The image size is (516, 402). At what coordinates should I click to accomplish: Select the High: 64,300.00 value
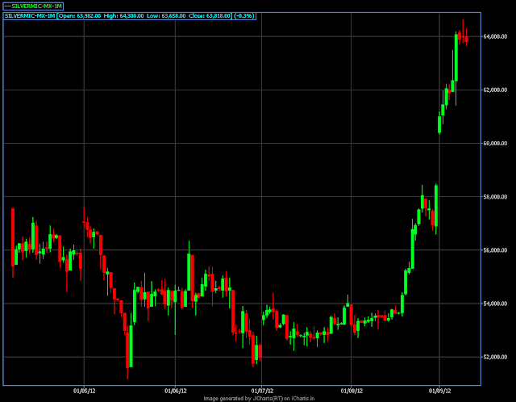(123, 16)
